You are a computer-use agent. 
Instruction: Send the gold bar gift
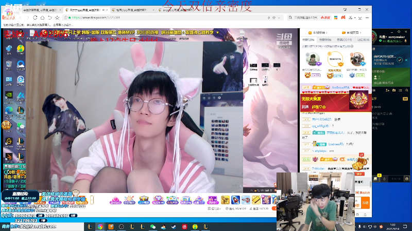tap(256, 200)
